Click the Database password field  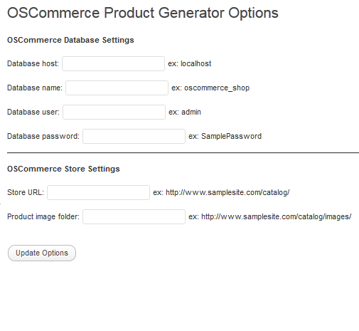(x=134, y=136)
